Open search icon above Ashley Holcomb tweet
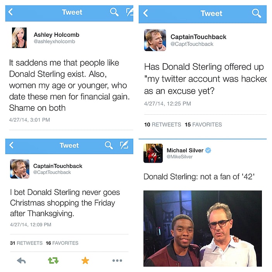Screen dimensions: 272x272 (x=114, y=12)
